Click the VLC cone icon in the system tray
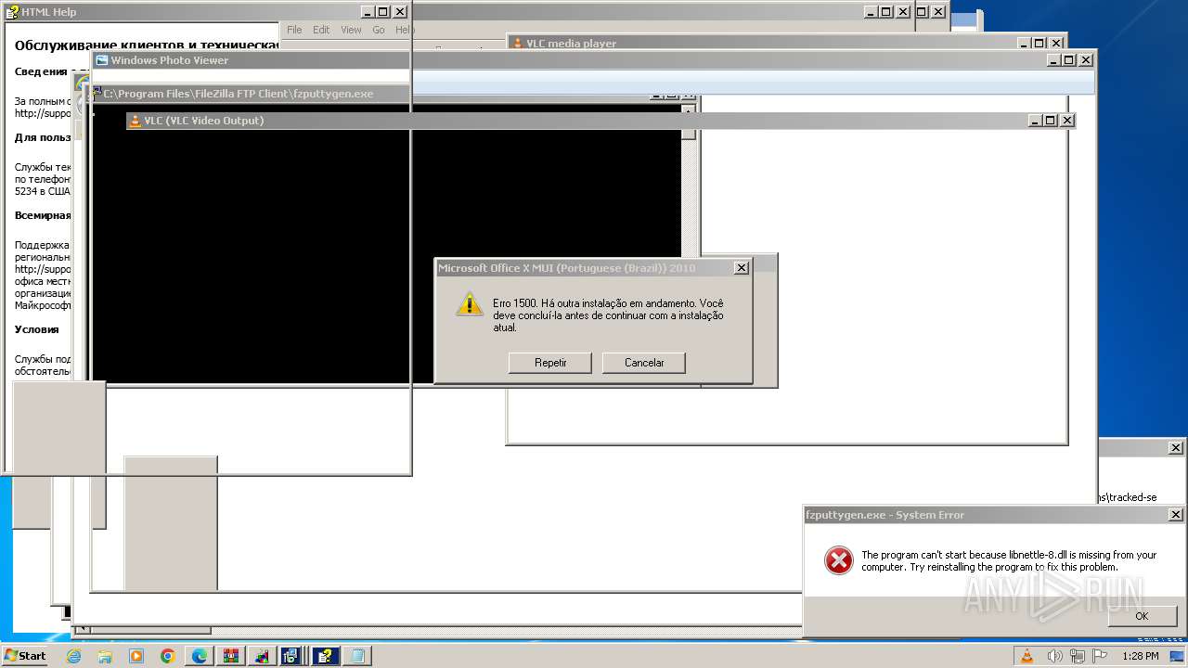 point(1027,656)
